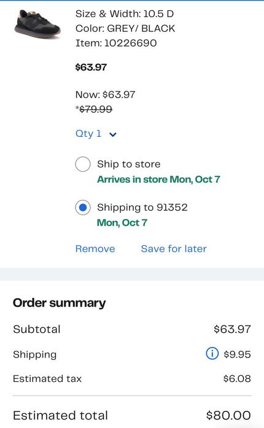This screenshot has height=428, width=264.
Task: Click the $80.00 estimated total amount
Action: tap(228, 415)
